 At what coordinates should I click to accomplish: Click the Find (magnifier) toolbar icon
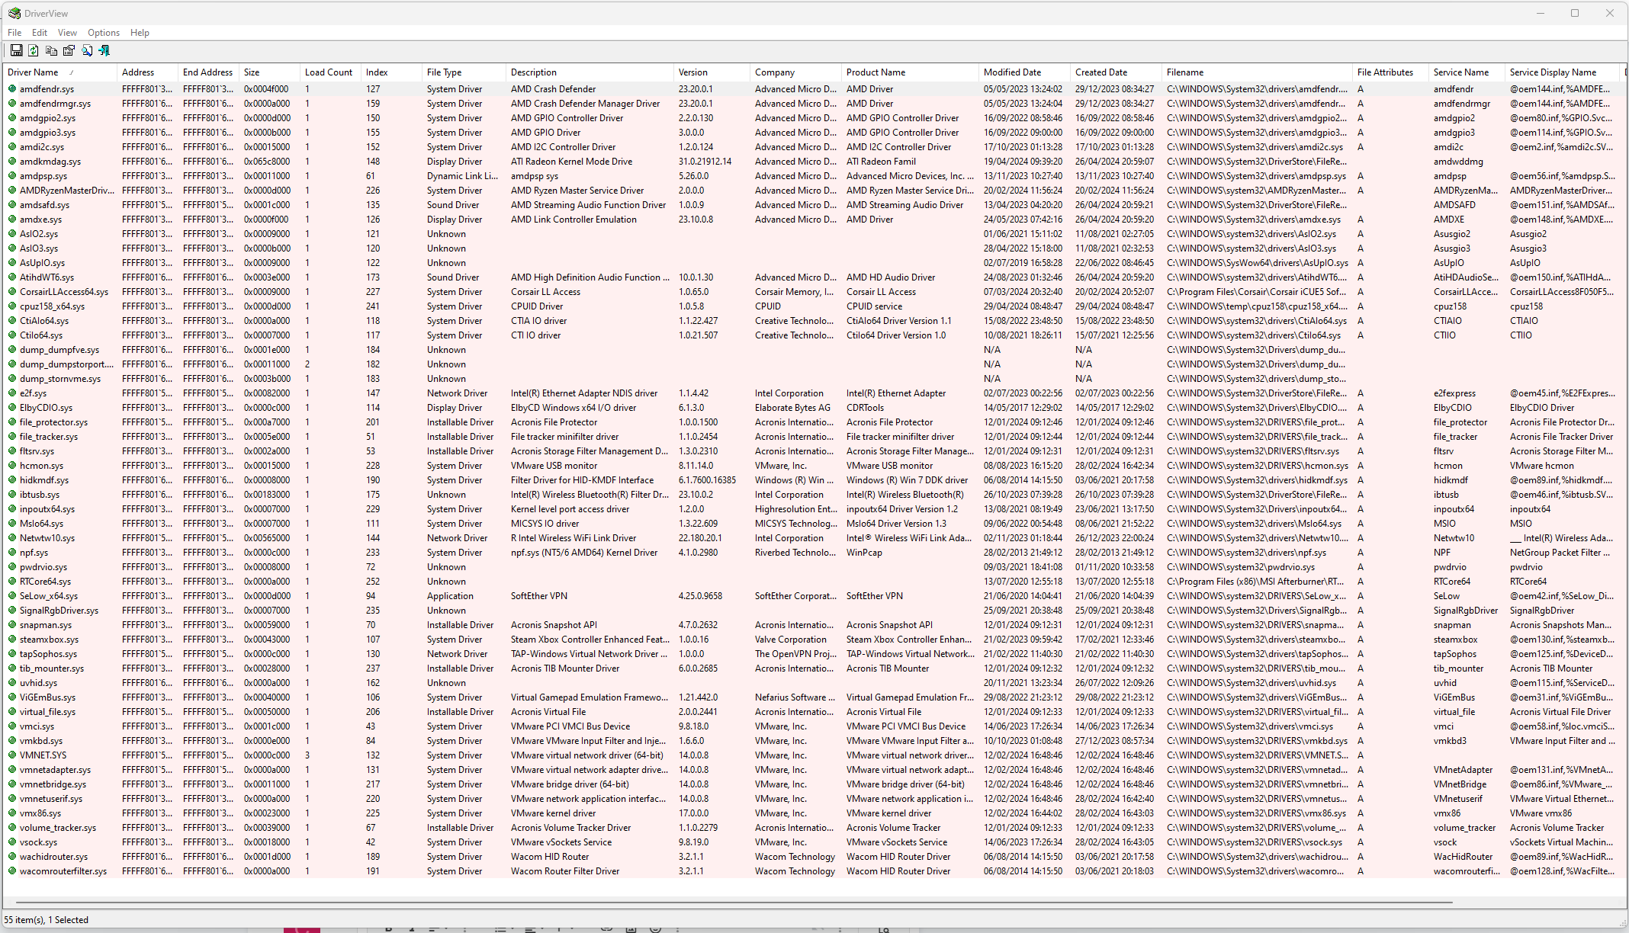pyautogui.click(x=87, y=50)
